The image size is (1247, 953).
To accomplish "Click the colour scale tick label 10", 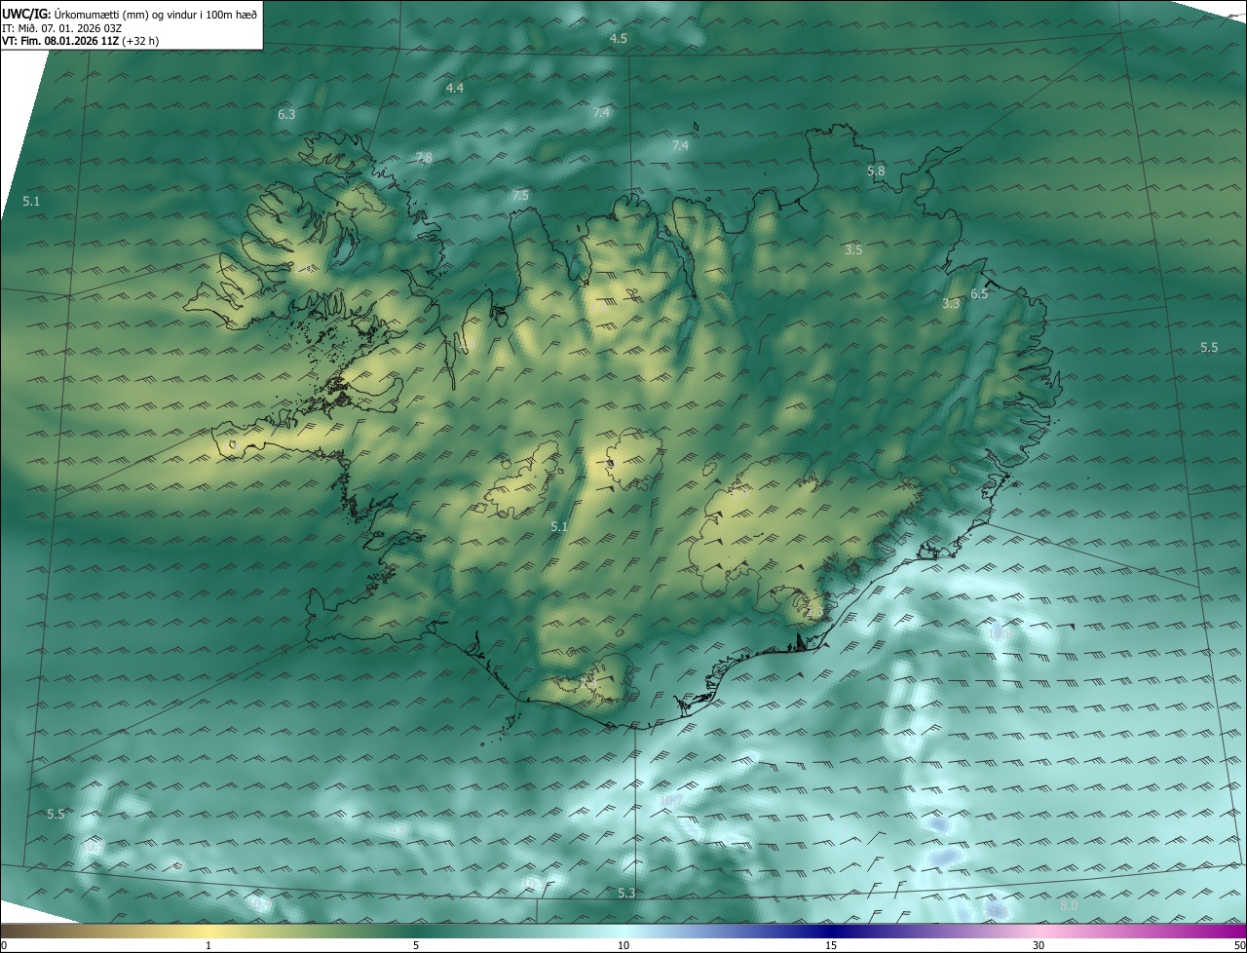I will click(623, 945).
